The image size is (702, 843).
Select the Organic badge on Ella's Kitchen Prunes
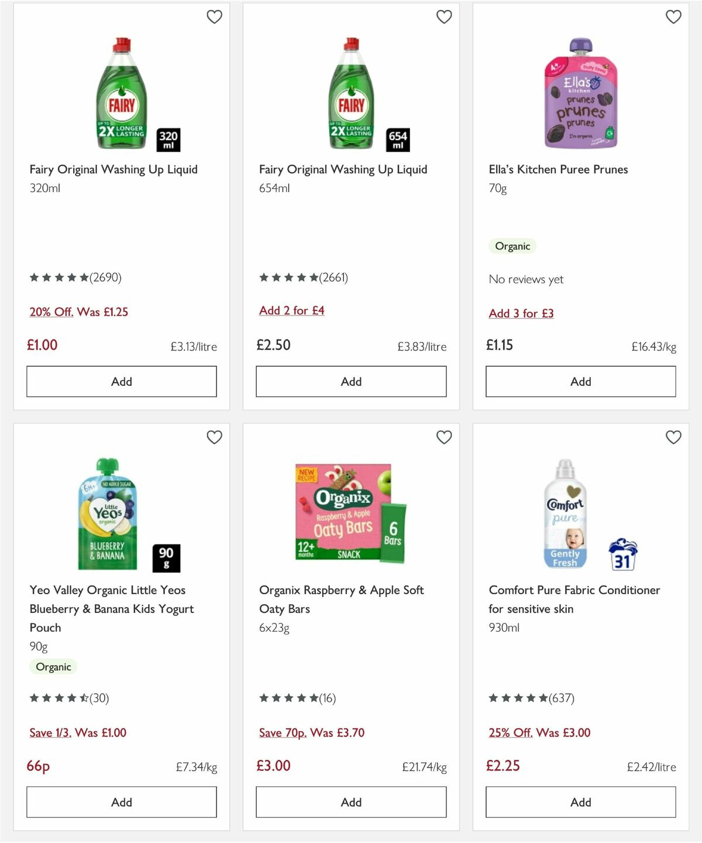point(512,246)
